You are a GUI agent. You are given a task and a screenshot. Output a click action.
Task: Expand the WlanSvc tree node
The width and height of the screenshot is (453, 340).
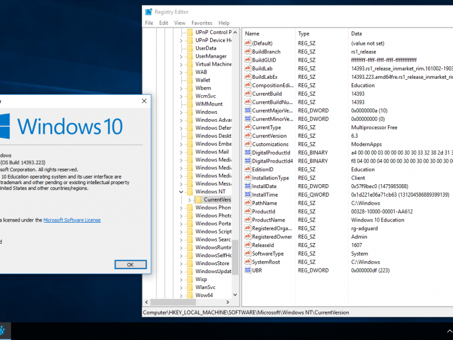(x=181, y=287)
